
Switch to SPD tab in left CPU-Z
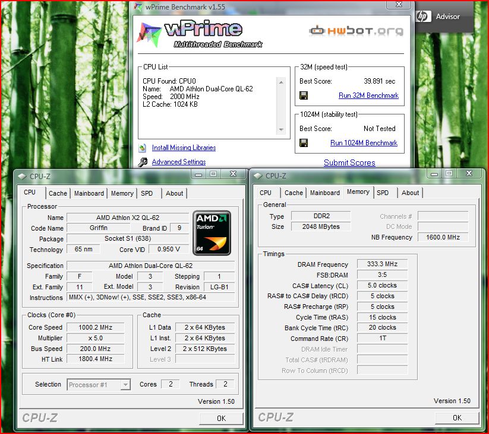point(147,193)
